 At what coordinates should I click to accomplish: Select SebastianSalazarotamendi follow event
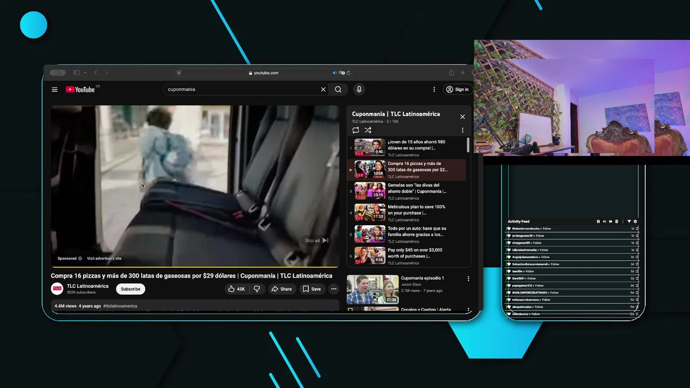click(572, 264)
